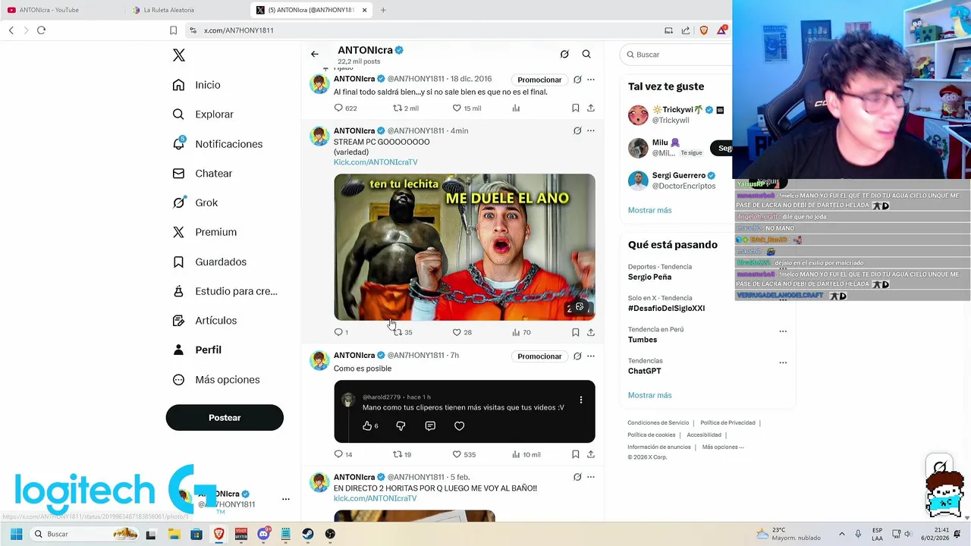Screen dimensions: 971x546
Task: Open Artículos in the sidebar
Action: 205,321
